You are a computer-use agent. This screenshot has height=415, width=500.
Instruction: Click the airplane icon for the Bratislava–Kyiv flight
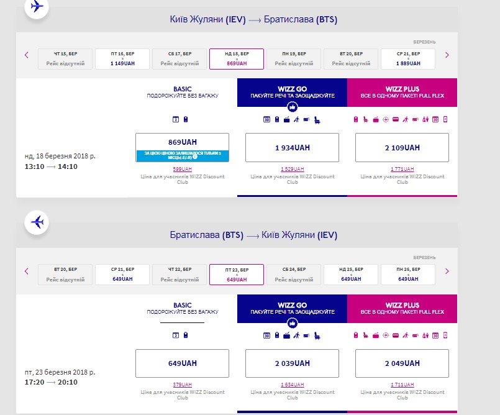pyautogui.click(x=38, y=222)
